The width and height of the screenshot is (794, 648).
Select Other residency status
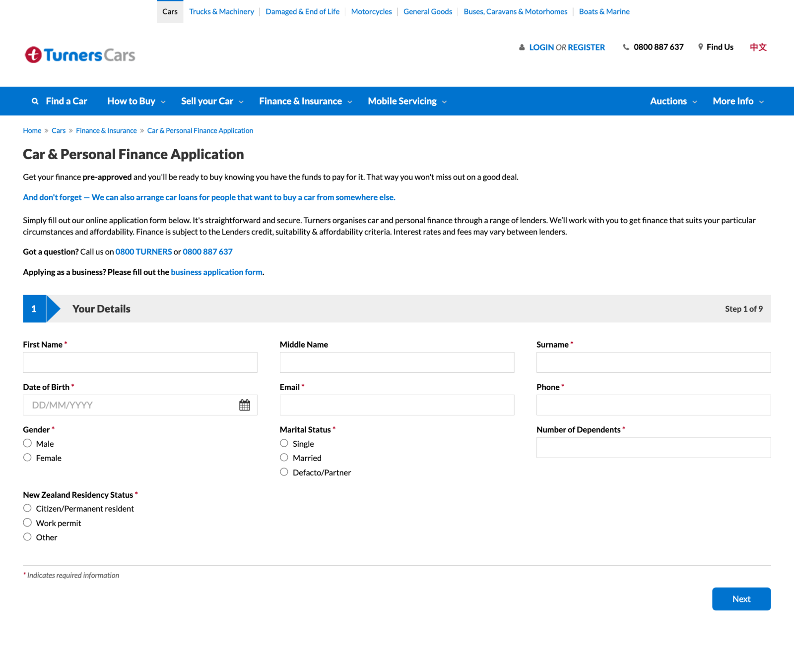(x=27, y=537)
